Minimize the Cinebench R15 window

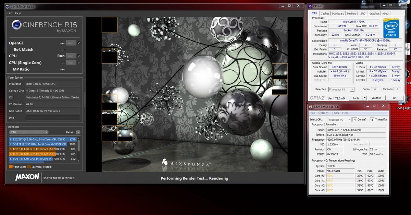click(283, 5)
